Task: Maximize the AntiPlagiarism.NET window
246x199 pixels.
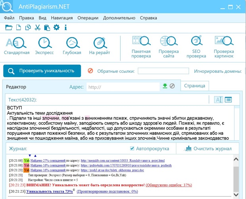Action: (230, 7)
